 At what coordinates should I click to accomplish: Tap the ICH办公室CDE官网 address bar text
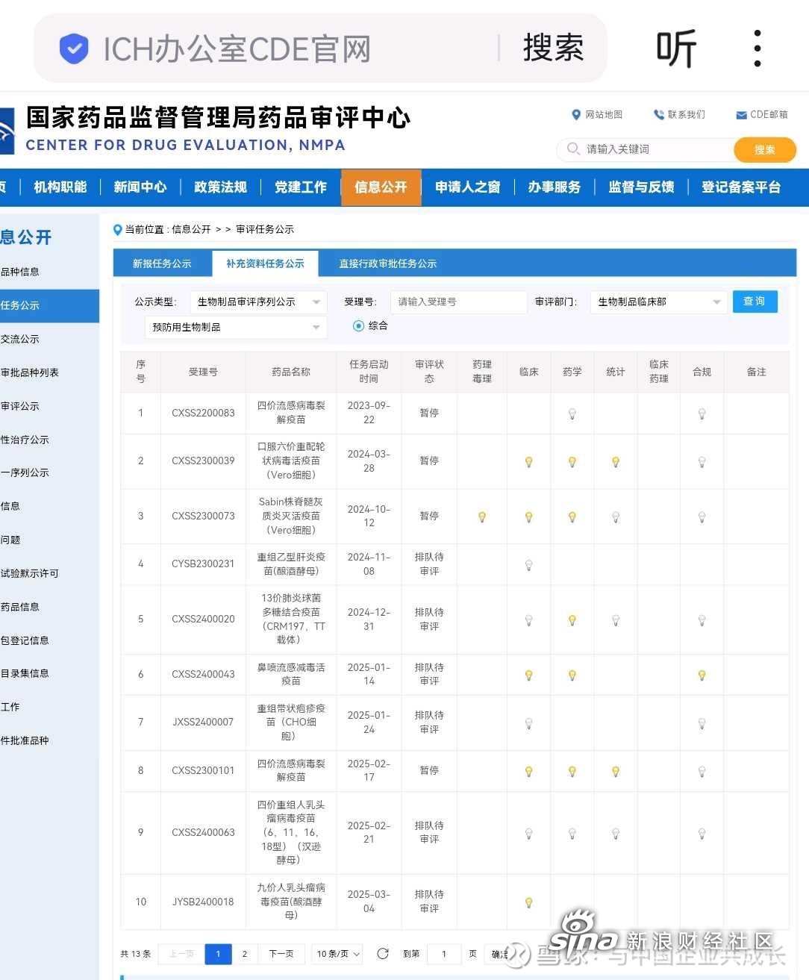(x=237, y=49)
